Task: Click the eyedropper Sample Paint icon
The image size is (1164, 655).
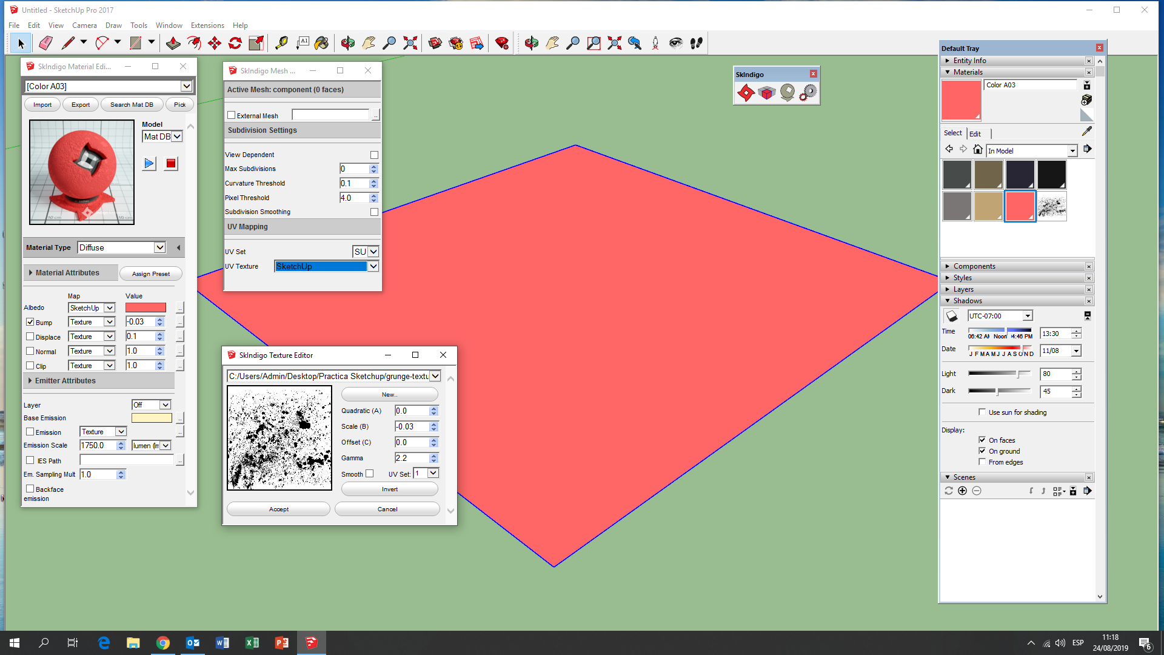Action: [x=1086, y=132]
